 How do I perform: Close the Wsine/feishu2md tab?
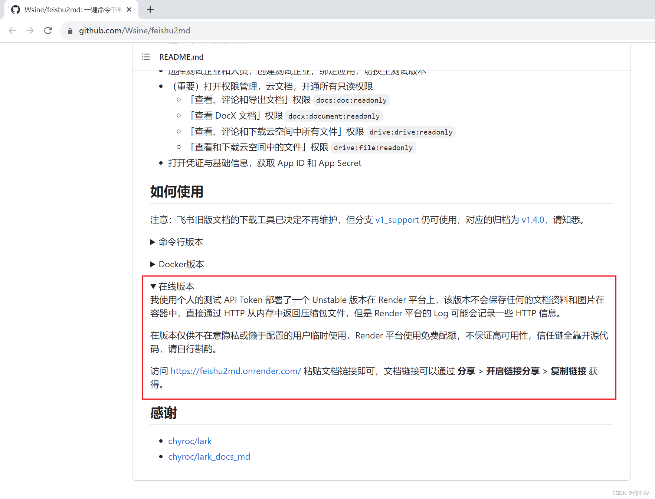click(129, 10)
